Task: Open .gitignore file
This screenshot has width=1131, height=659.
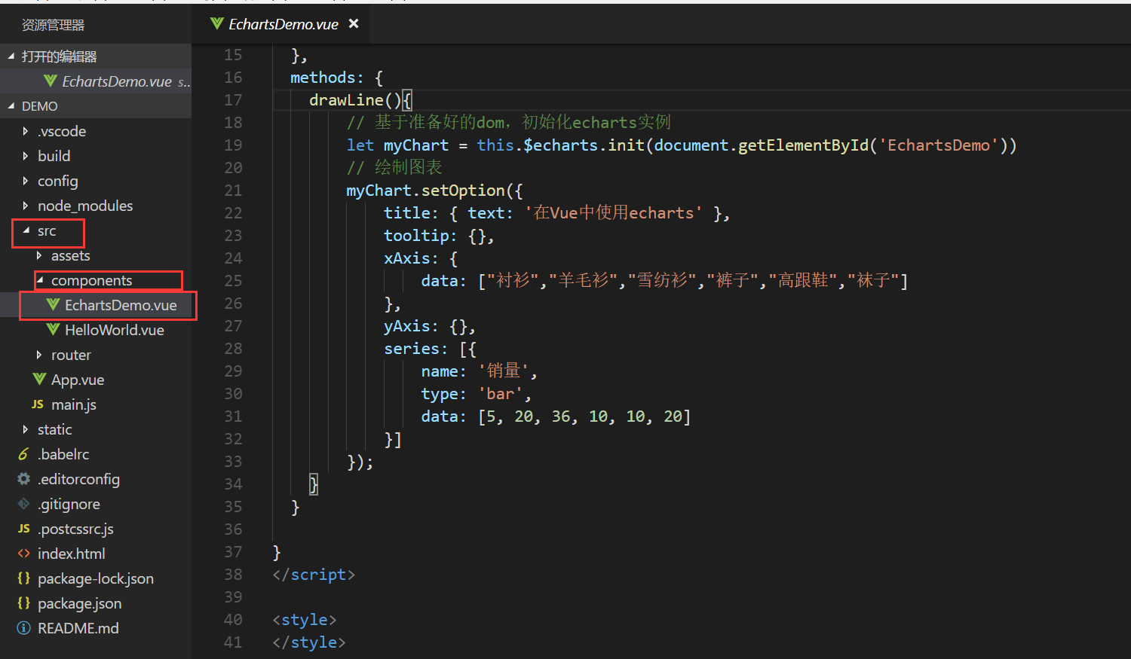Action: tap(69, 504)
